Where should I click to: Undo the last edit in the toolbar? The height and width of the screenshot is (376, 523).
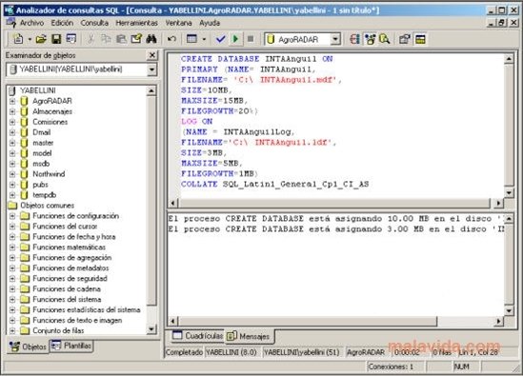pyautogui.click(x=171, y=39)
